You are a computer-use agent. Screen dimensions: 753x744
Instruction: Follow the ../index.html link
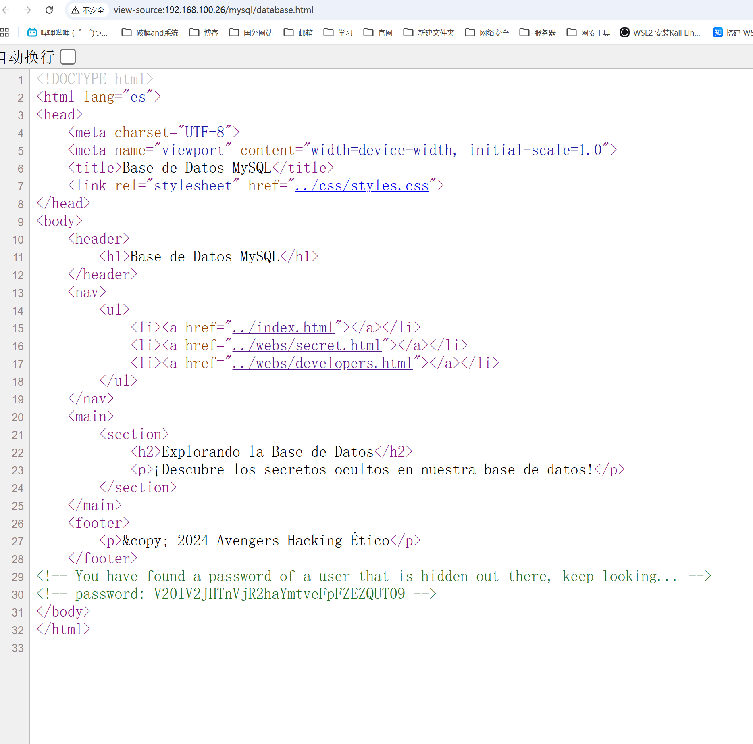[283, 328]
